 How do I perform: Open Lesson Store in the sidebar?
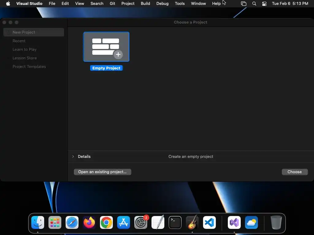25,58
